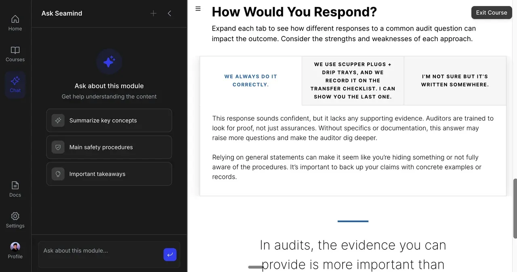This screenshot has height=272, width=517.
Task: Collapse the Ask Seamind panel
Action: click(169, 13)
